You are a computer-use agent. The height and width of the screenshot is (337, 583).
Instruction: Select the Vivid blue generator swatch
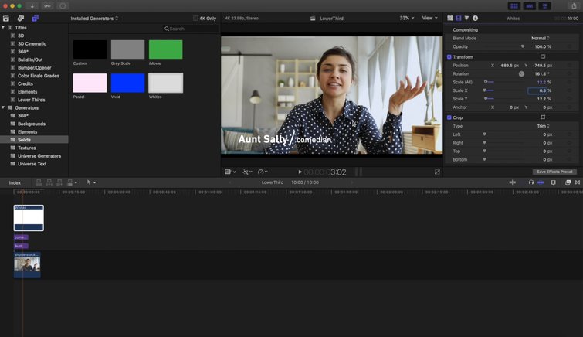(x=127, y=83)
